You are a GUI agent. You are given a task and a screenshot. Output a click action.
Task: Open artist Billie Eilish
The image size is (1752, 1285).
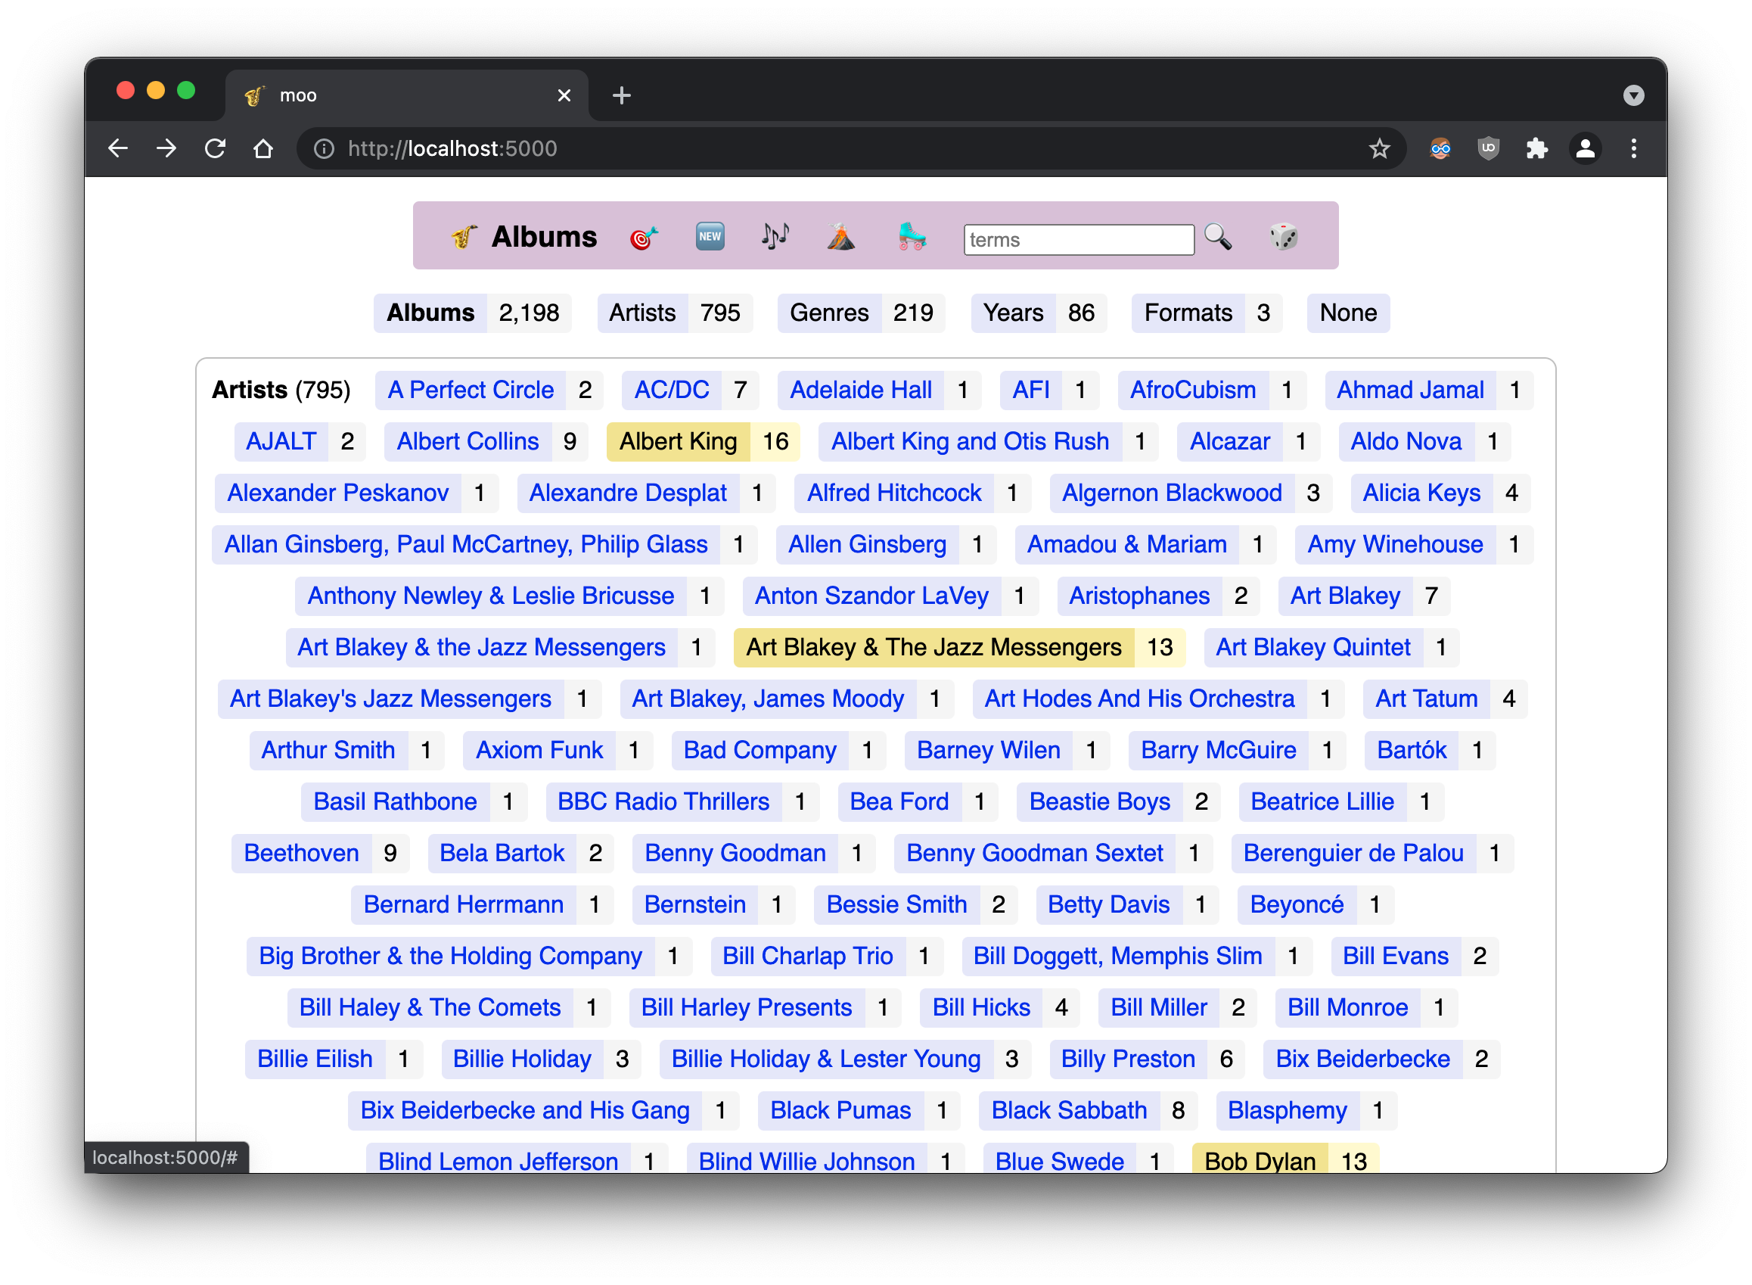(x=315, y=1058)
